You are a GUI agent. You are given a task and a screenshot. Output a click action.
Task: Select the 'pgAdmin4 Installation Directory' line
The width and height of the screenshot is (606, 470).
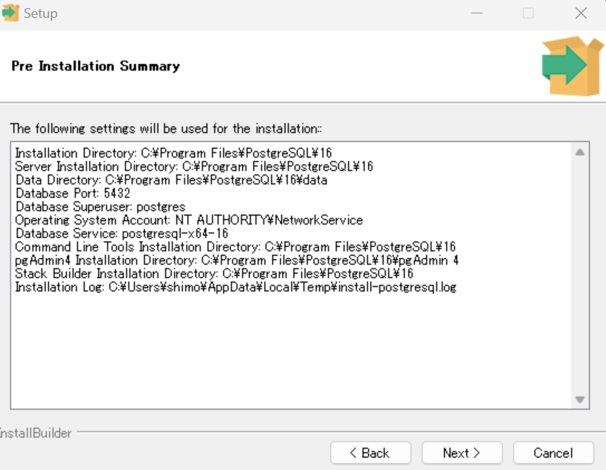(237, 260)
